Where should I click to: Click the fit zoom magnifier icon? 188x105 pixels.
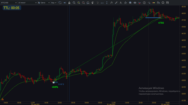88,3
